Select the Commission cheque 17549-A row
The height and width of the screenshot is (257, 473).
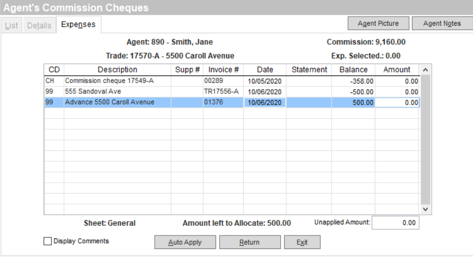click(117, 81)
